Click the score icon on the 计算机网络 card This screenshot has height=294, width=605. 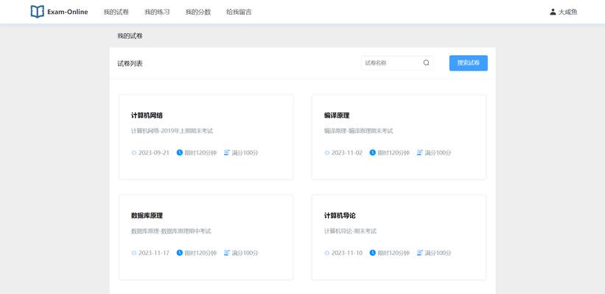(227, 152)
